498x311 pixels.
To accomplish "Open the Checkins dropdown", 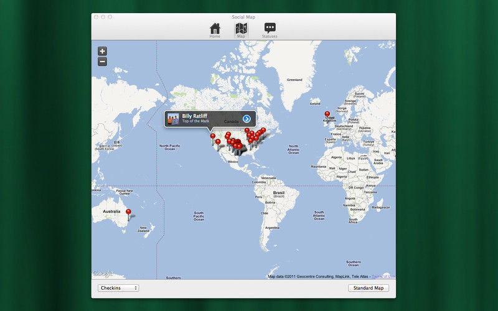I will pos(118,288).
